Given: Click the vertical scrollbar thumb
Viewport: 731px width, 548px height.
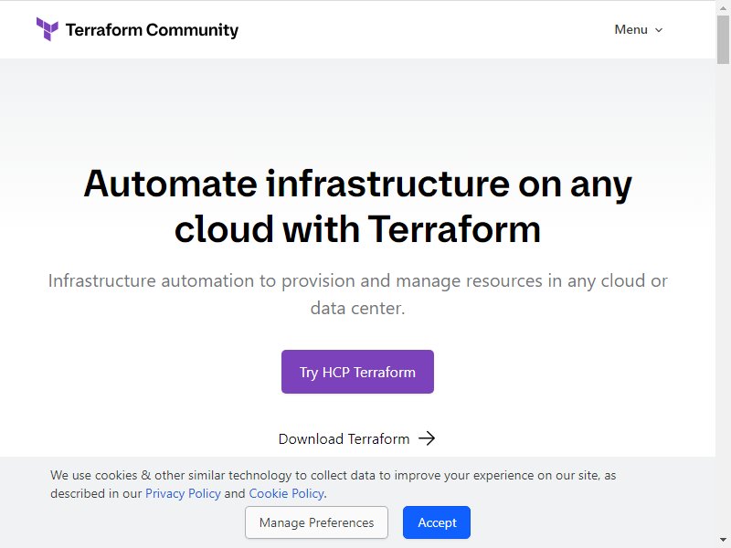Looking at the screenshot, I should pyautogui.click(x=723, y=39).
